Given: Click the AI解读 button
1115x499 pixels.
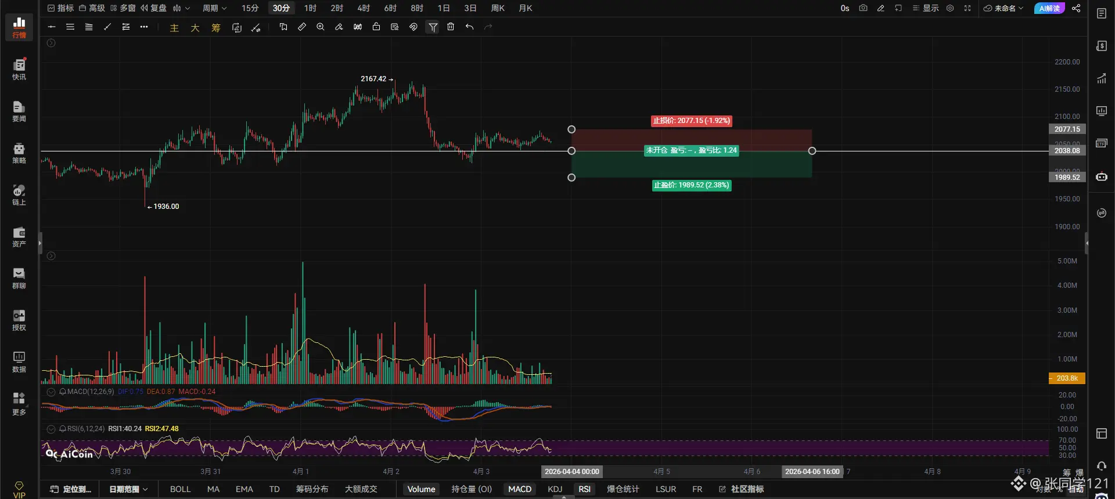Looking at the screenshot, I should (x=1049, y=8).
